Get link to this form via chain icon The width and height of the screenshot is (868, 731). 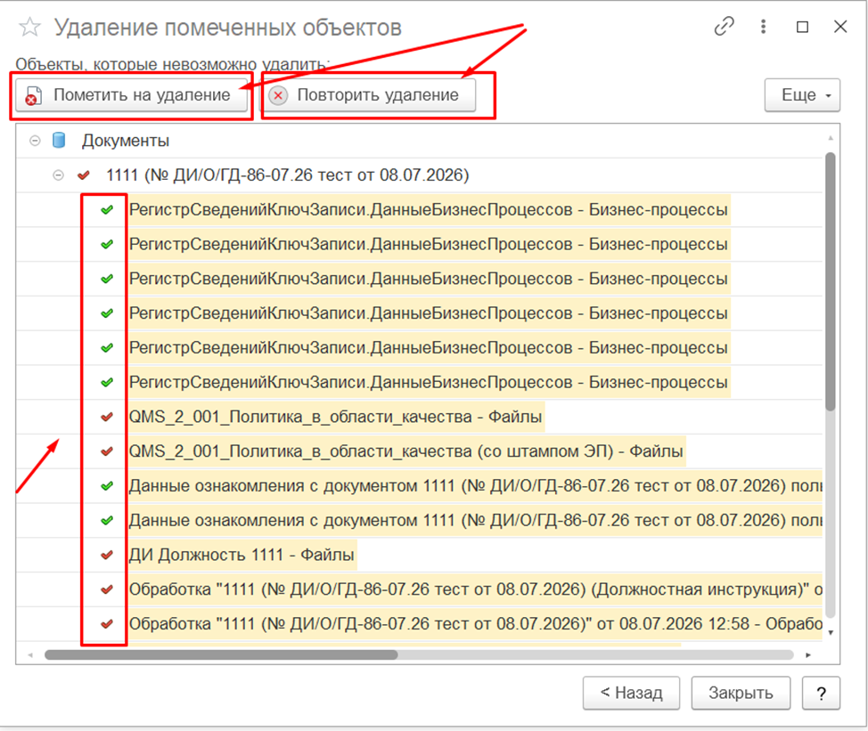724,27
